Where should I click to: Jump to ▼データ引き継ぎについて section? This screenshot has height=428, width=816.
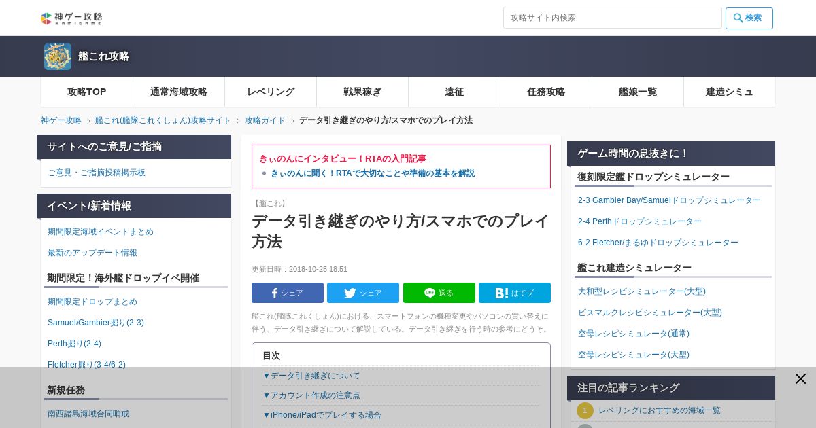(311, 376)
